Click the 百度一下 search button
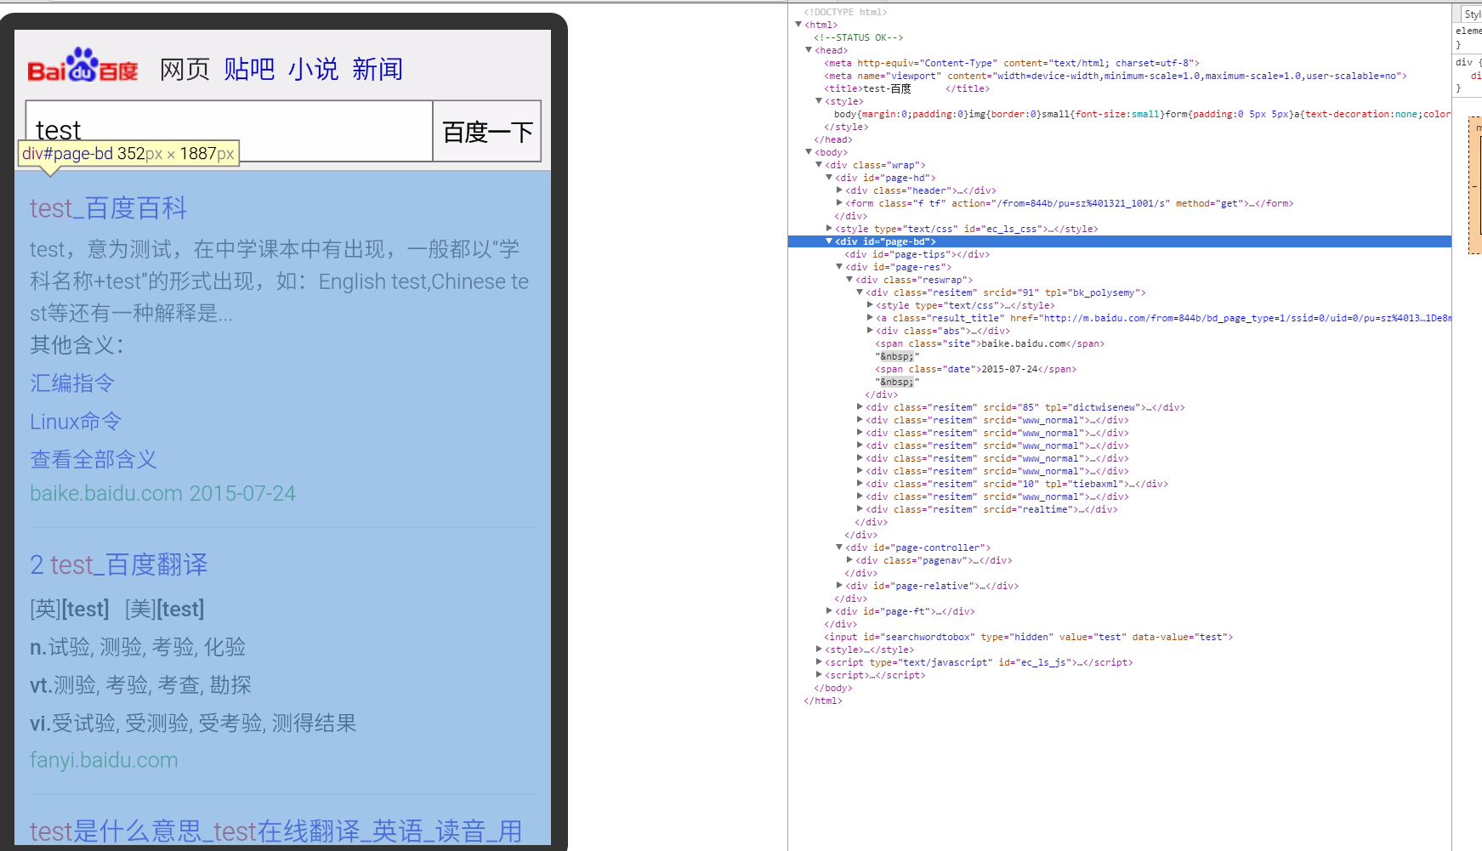1482x851 pixels. [x=487, y=132]
